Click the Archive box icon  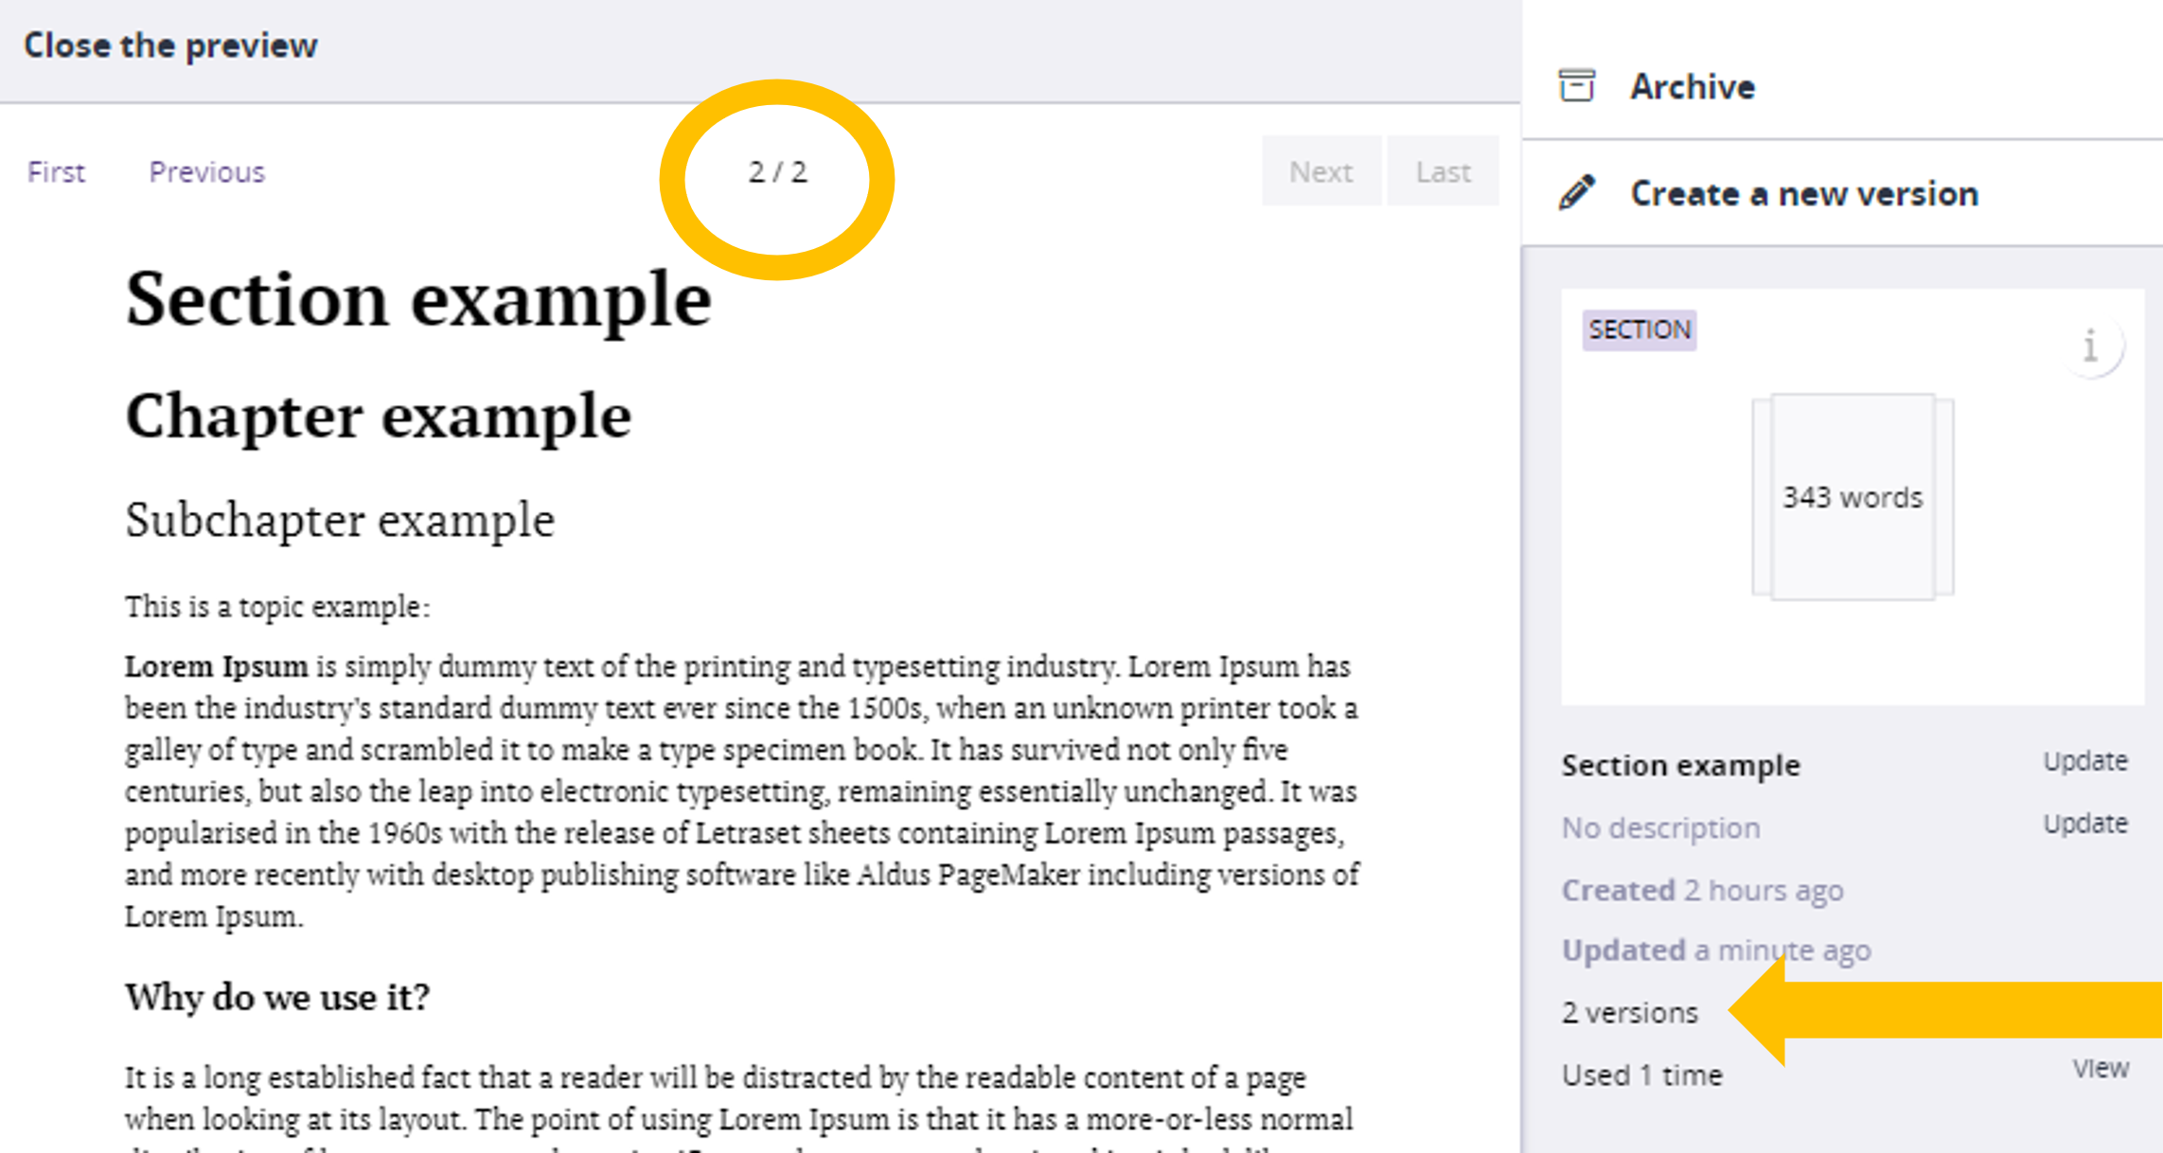coord(1577,86)
